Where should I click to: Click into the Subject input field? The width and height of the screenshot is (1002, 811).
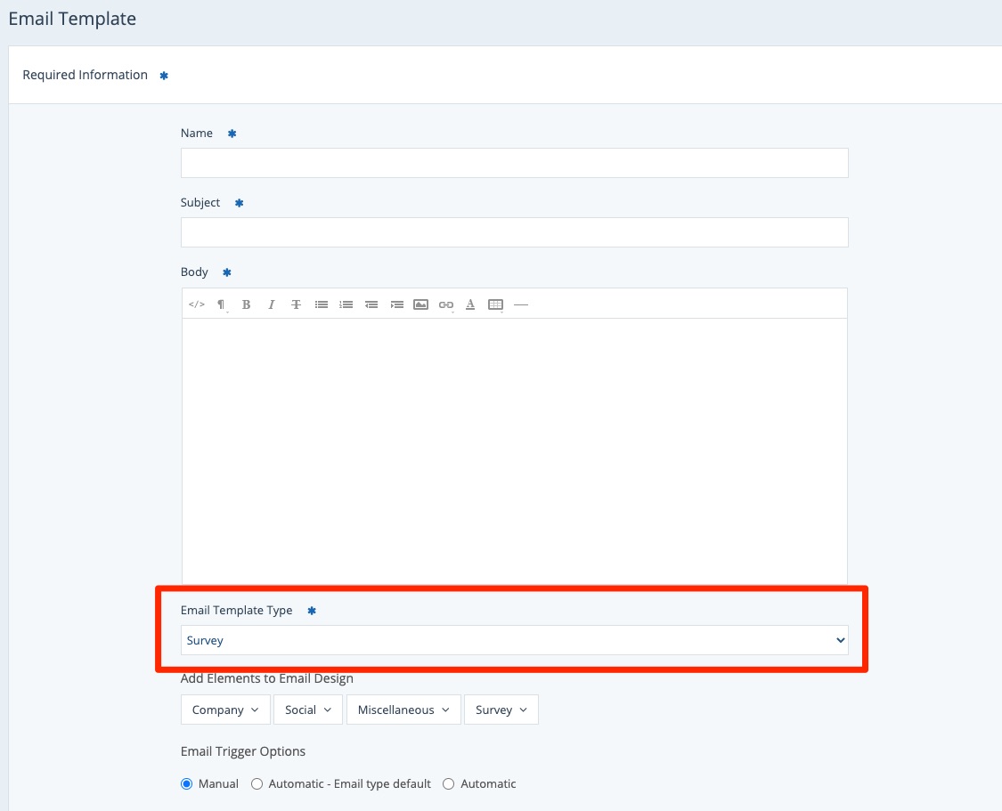(x=514, y=232)
